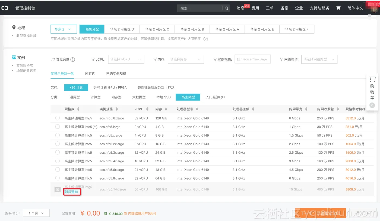The width and height of the screenshot is (380, 221).
Task: Click the 4.5 Gbps bandwidth cell
Action: coord(296,170)
